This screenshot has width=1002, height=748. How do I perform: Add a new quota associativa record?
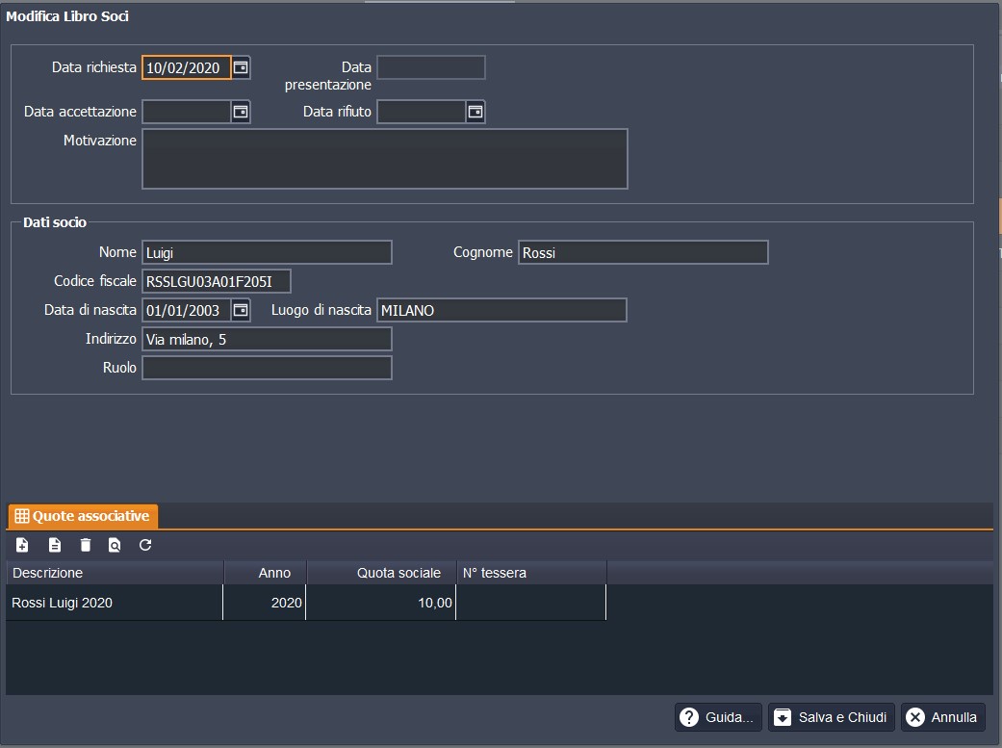tap(22, 545)
